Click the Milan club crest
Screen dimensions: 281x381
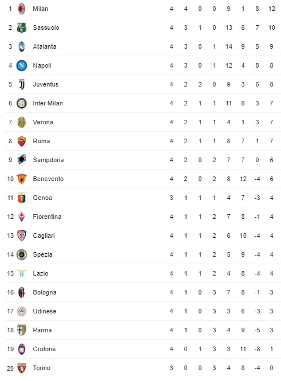pos(22,9)
